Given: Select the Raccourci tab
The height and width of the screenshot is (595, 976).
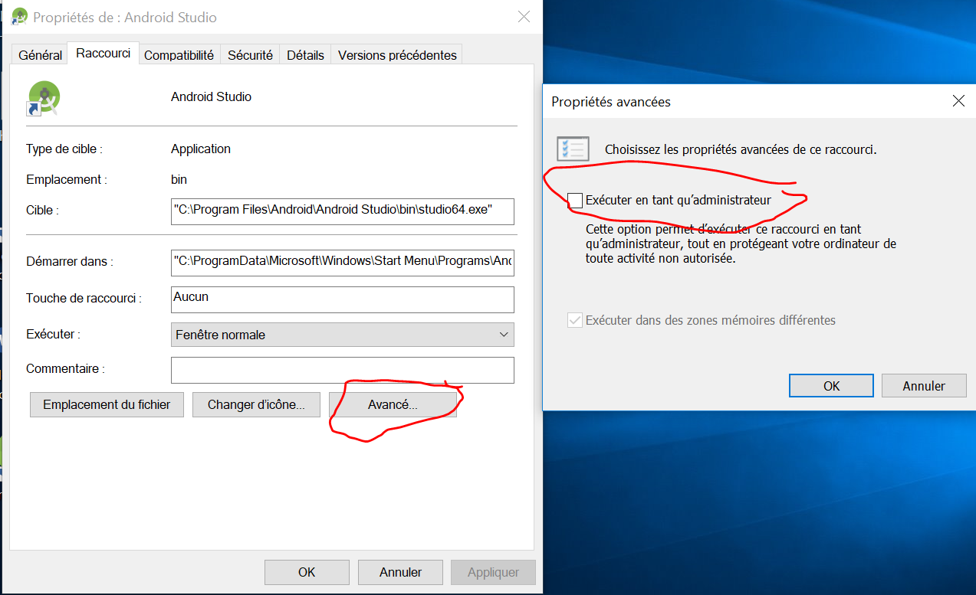Looking at the screenshot, I should [x=104, y=54].
